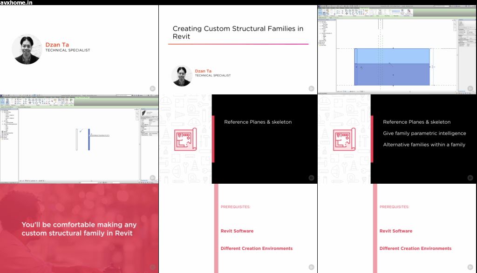Open the slide listing three bullet points

(397, 139)
